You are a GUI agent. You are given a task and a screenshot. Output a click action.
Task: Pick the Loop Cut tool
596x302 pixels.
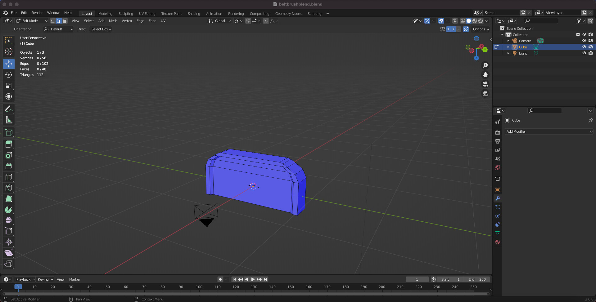click(x=9, y=177)
